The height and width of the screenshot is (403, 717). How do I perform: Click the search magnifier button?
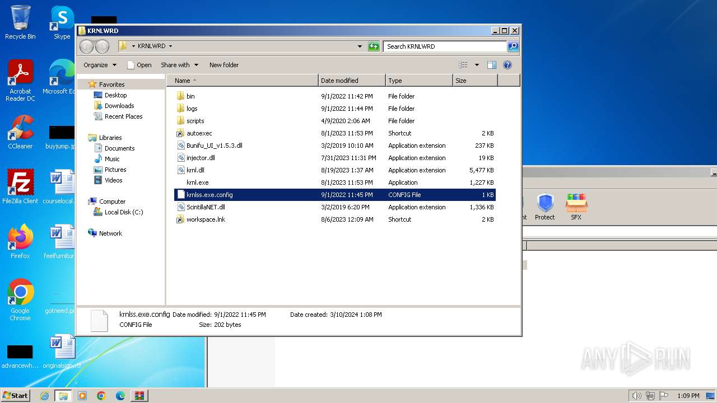[513, 46]
